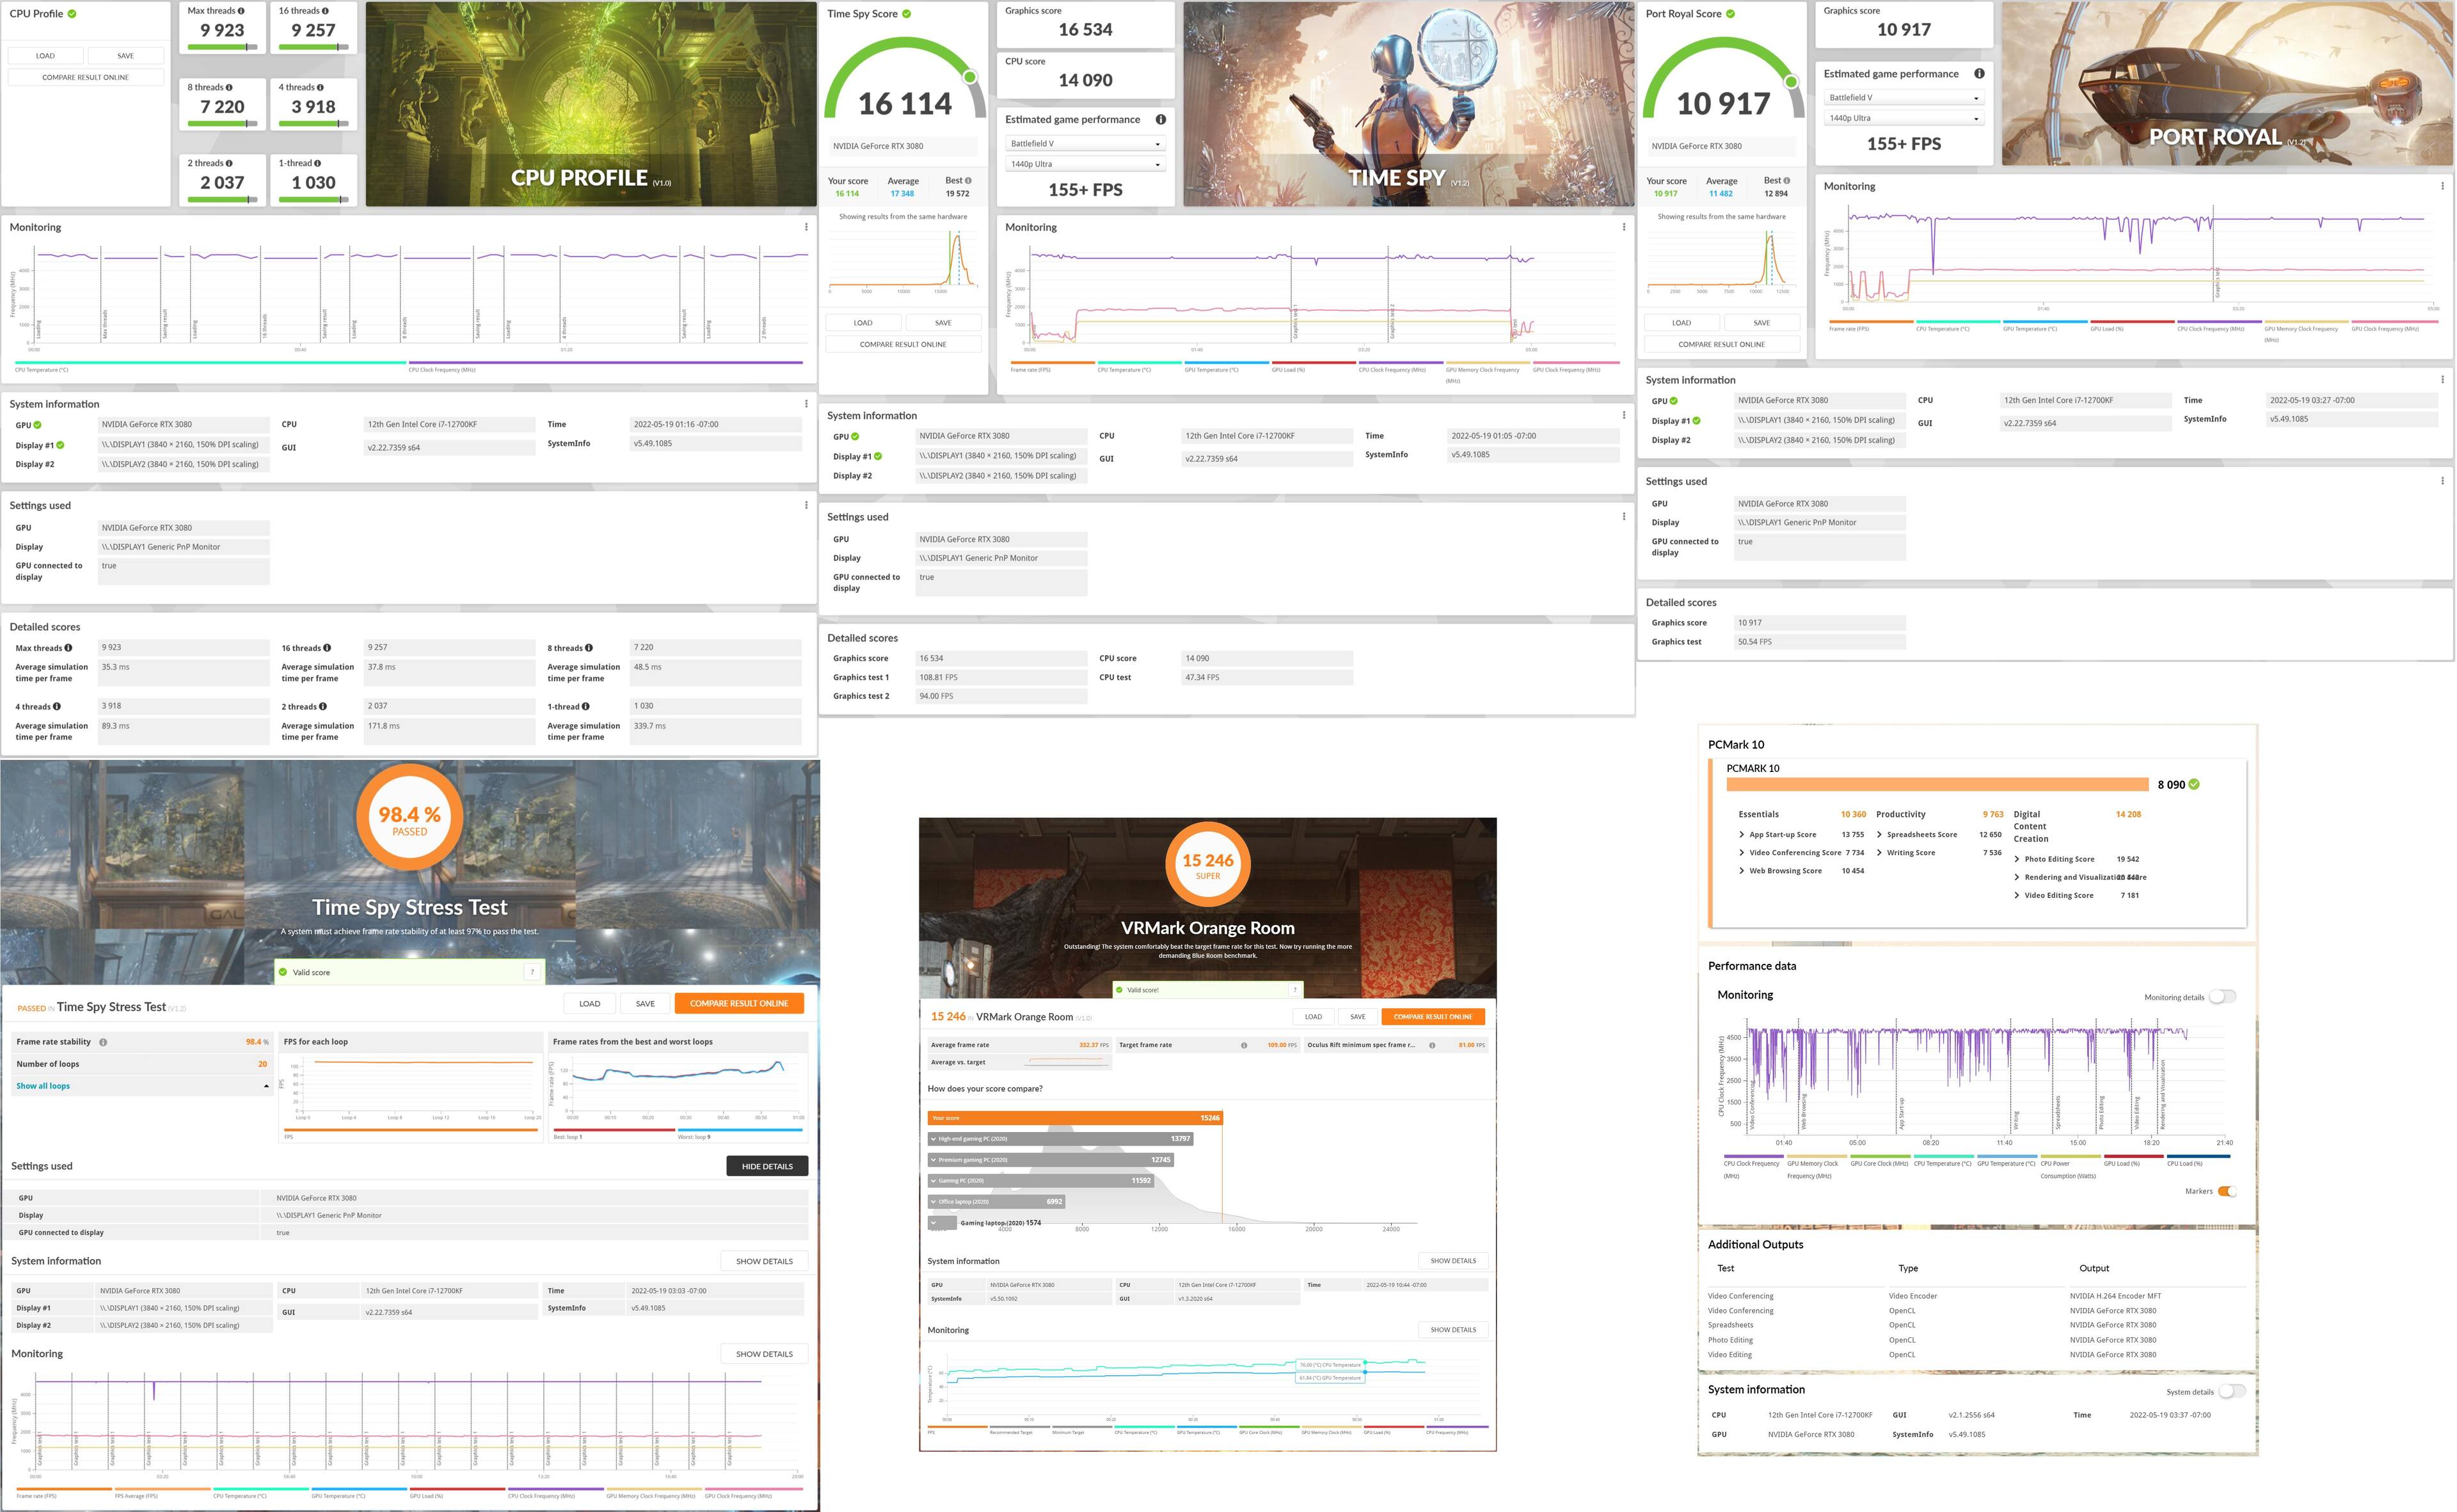Click PCMark 10 orange score bar
The width and height of the screenshot is (2457, 1512).
(1937, 785)
